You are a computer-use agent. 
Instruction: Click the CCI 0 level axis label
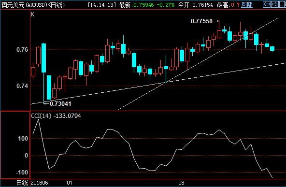(27, 156)
